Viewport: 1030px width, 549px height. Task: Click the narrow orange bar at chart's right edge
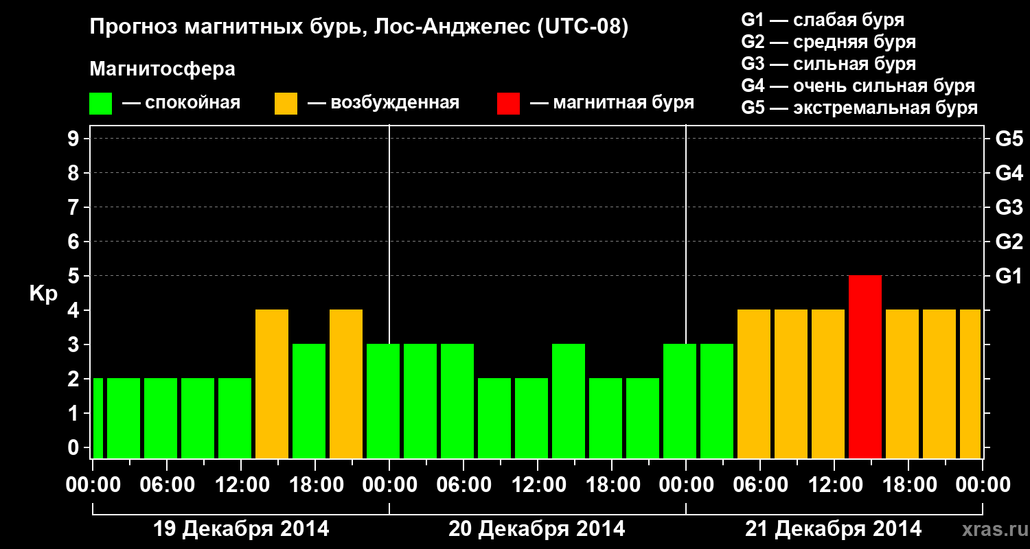(x=970, y=384)
